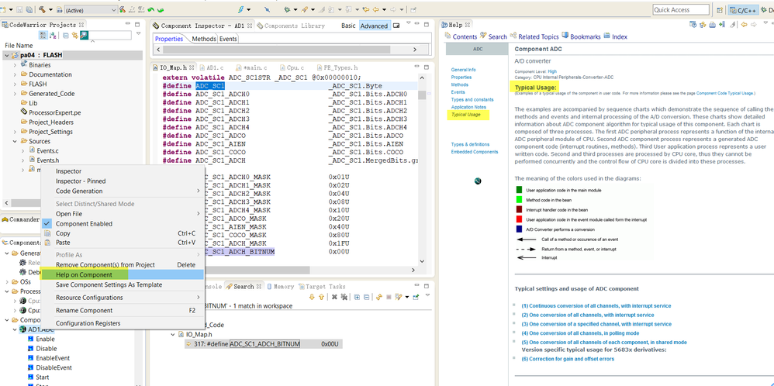
Task: Click the Application Notes link
Action: [468, 107]
